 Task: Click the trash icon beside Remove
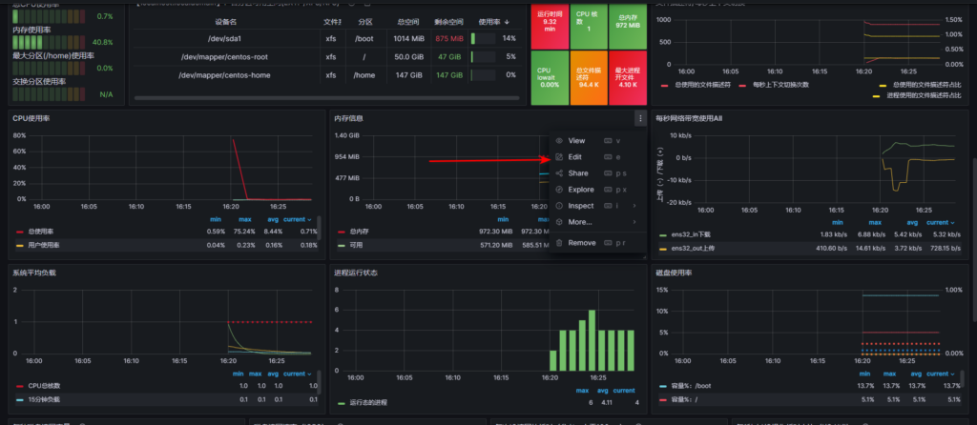point(559,243)
